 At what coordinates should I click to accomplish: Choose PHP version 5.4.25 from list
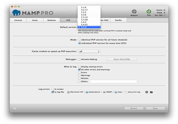click(x=89, y=24)
